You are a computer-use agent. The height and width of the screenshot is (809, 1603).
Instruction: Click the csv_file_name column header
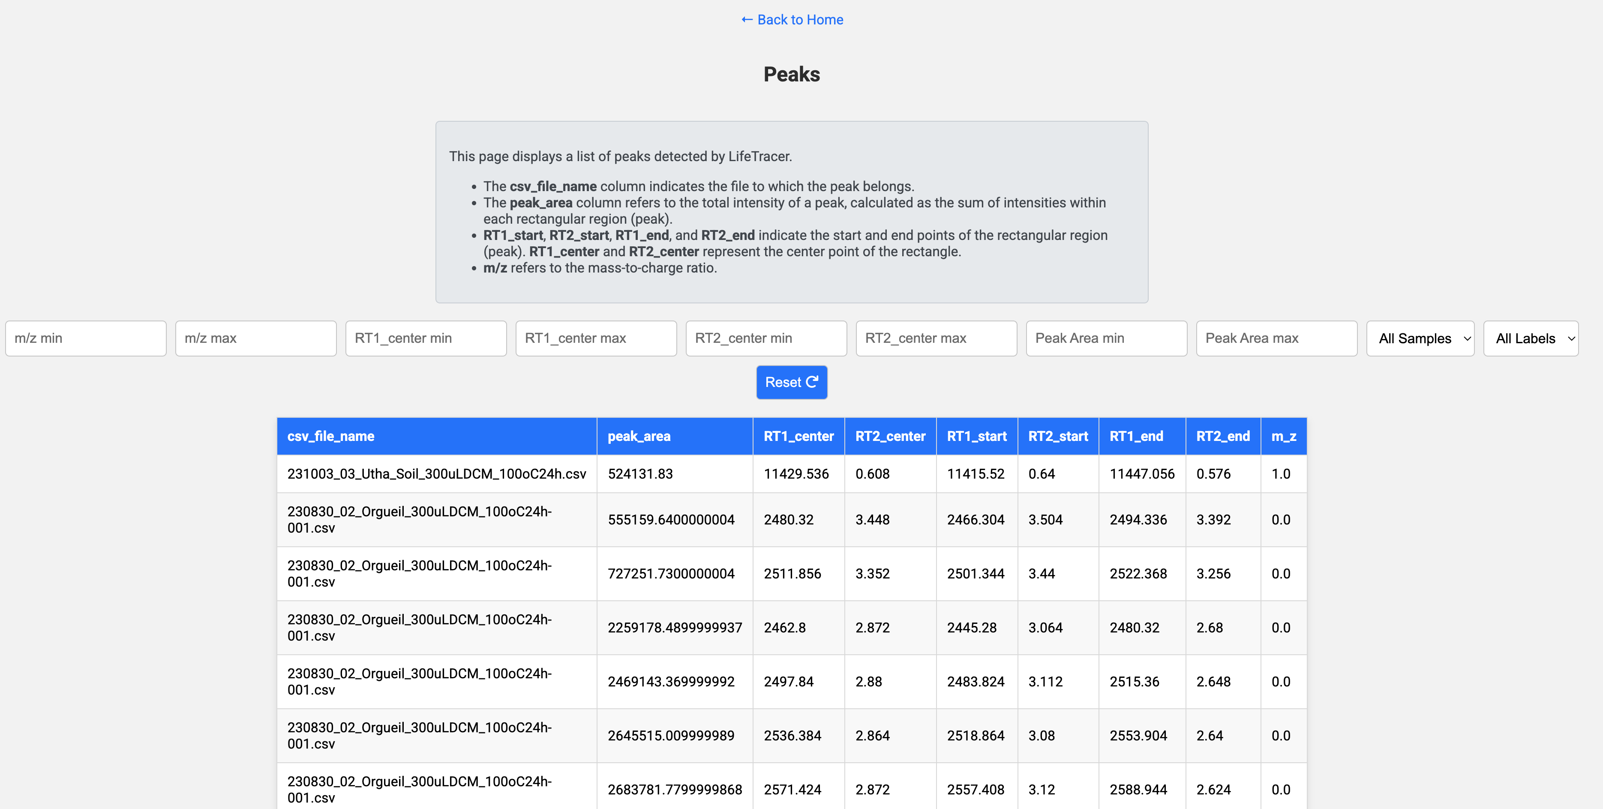[330, 436]
